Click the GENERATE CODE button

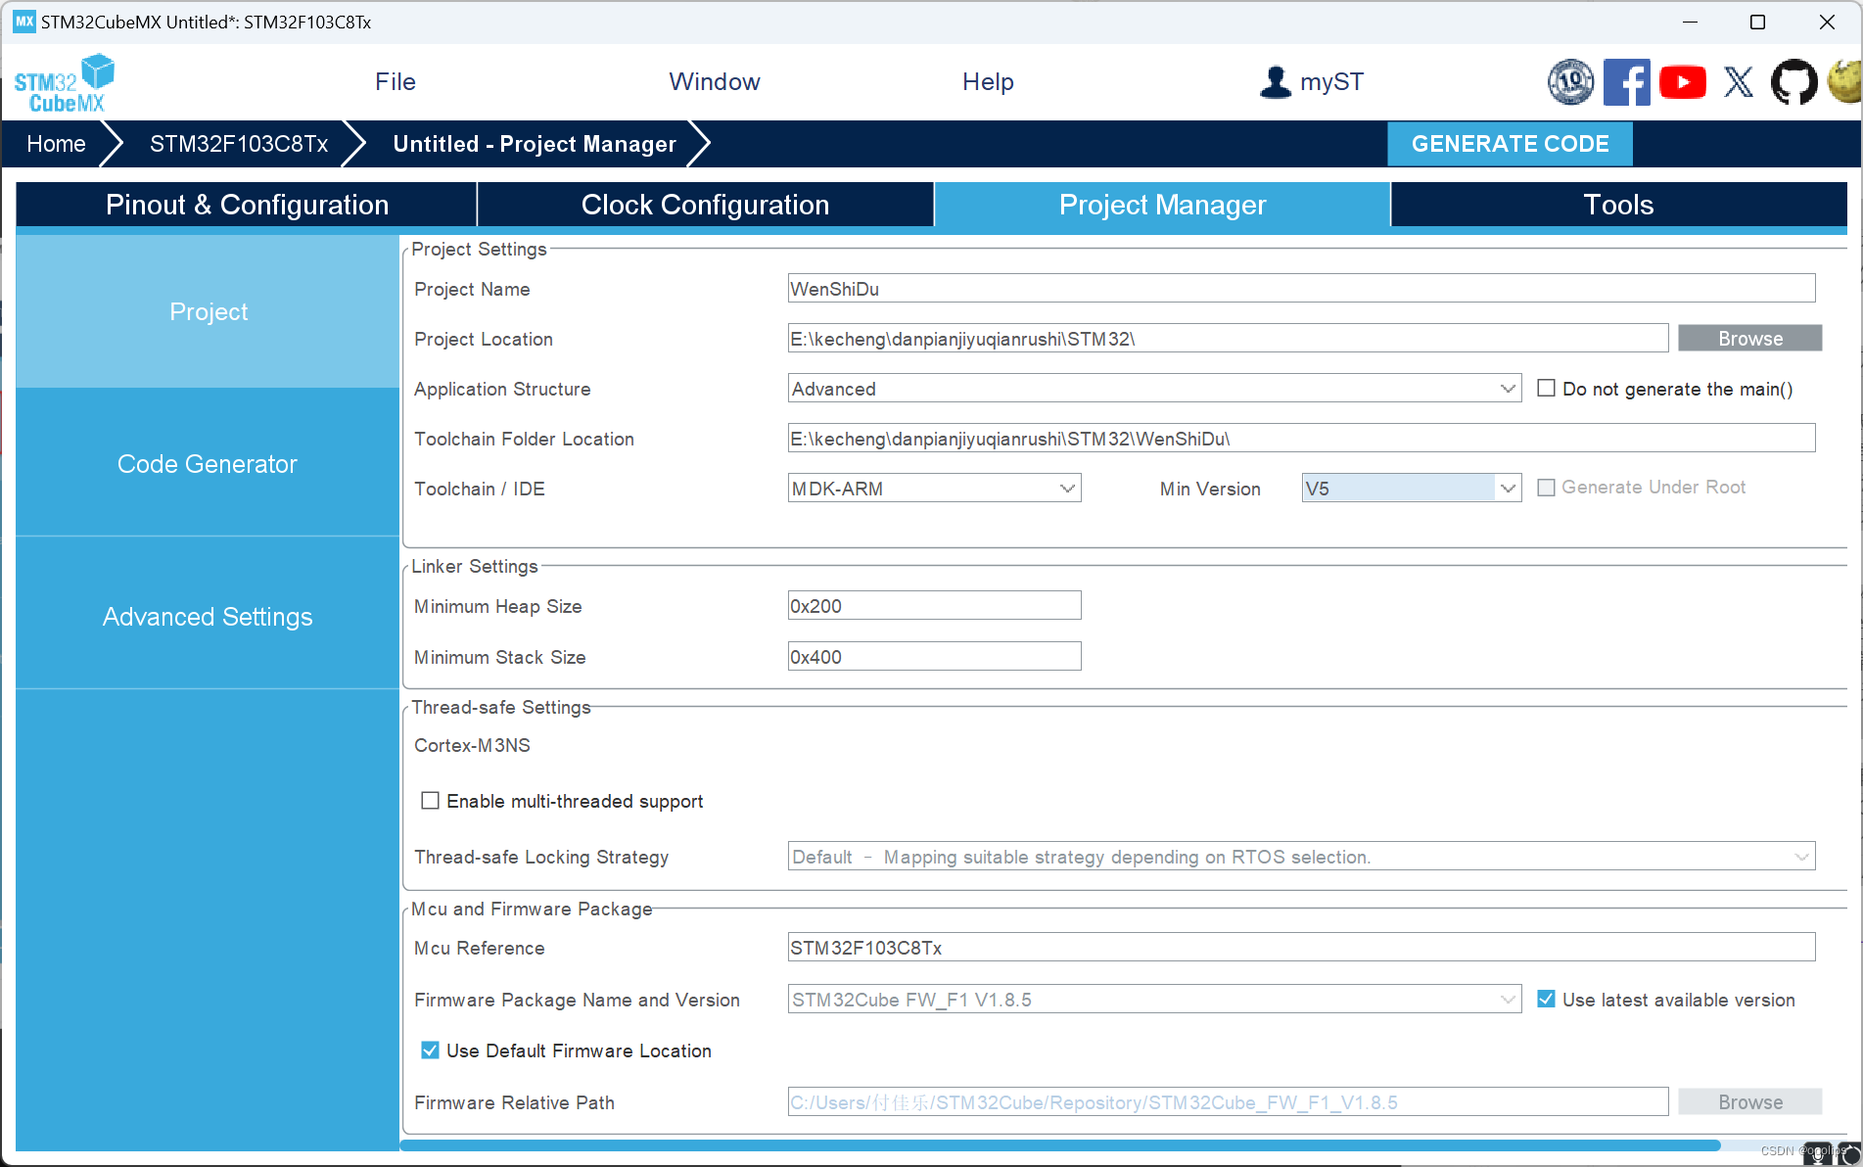(1510, 144)
